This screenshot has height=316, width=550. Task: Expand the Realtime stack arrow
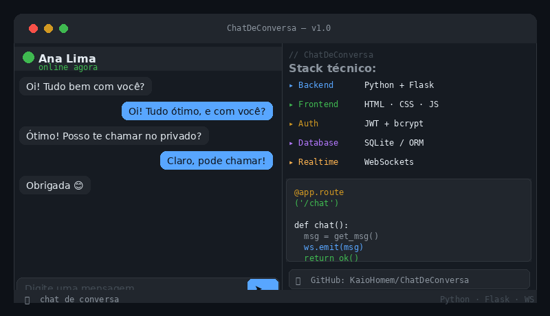pyautogui.click(x=291, y=163)
